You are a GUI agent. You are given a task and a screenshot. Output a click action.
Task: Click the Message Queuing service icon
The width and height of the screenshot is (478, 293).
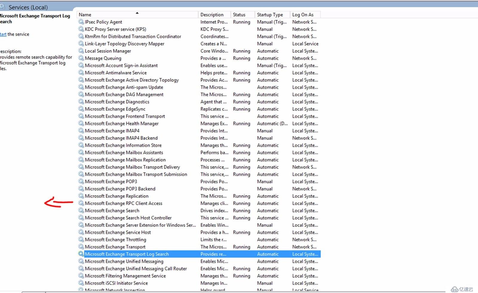click(x=81, y=58)
